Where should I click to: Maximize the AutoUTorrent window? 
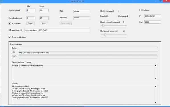click(x=161, y=1)
